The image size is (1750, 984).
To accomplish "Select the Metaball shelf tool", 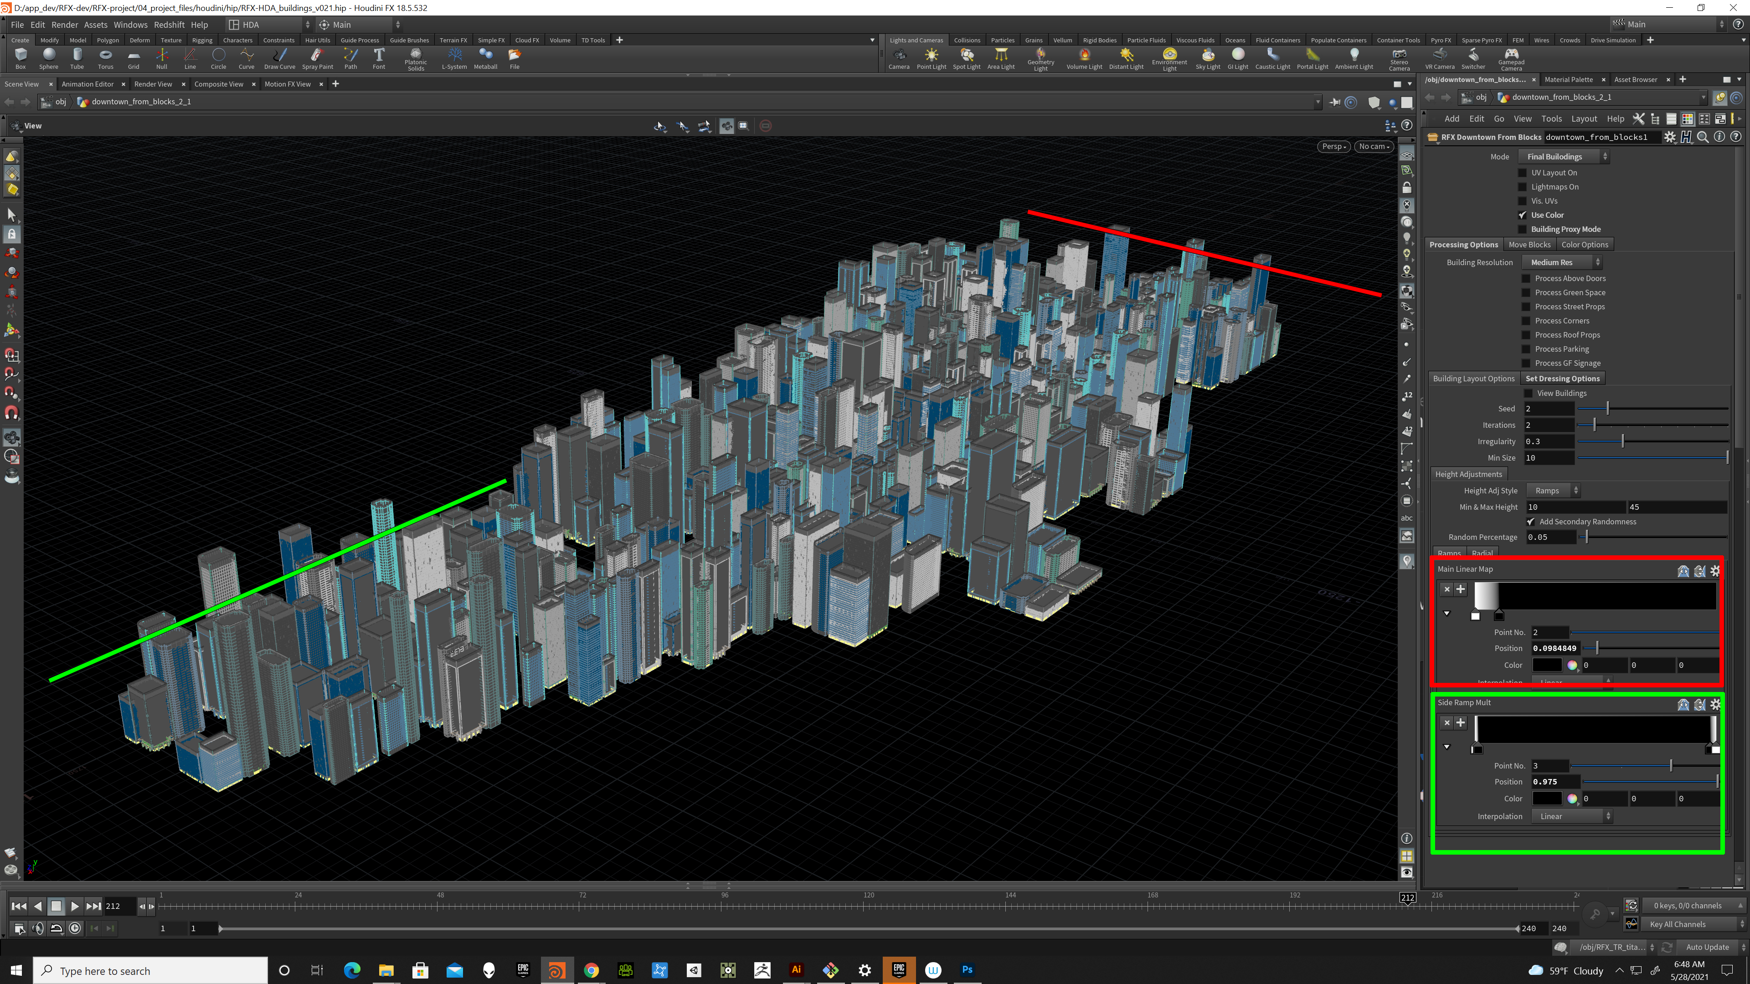I will tap(486, 58).
